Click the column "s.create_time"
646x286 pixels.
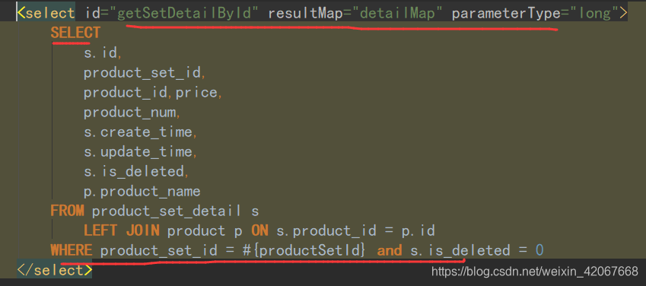(x=138, y=132)
